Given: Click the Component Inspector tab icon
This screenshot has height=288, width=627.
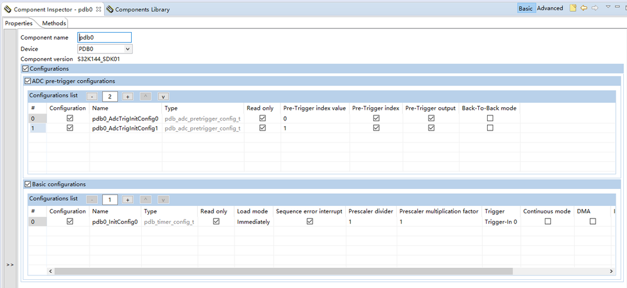Looking at the screenshot, I should click(8, 9).
